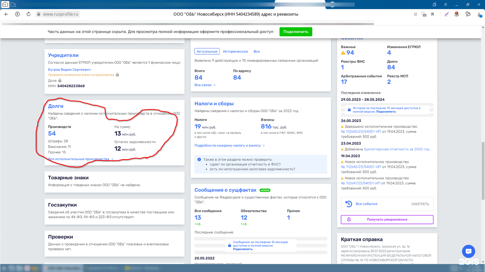485x272 pixels.
Task: Open 'Подробно по каждому налогу и взносу'
Action: 230,146
